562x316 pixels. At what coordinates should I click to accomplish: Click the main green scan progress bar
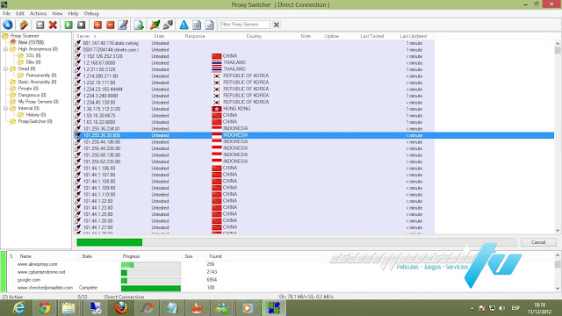296,242
